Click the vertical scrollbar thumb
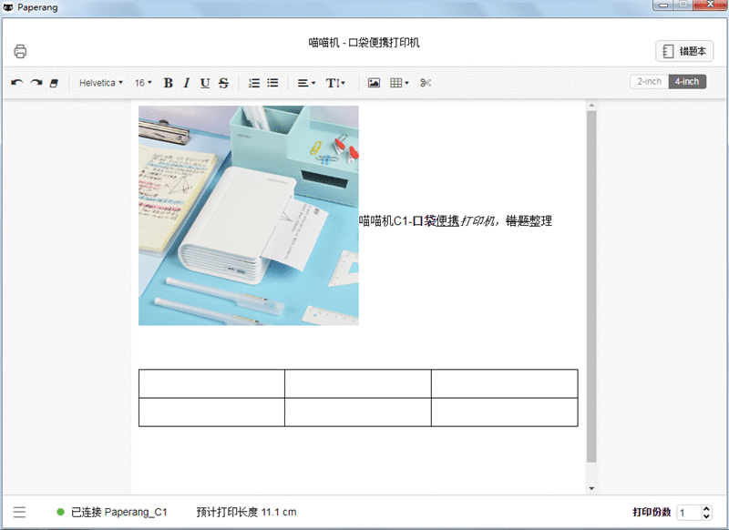The height and width of the screenshot is (530, 729). [x=591, y=287]
